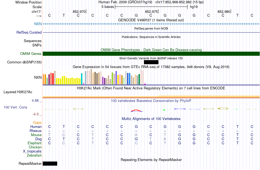Click the dark green OMIM Genes bar
The image size is (260, 170).
(x=151, y=54)
